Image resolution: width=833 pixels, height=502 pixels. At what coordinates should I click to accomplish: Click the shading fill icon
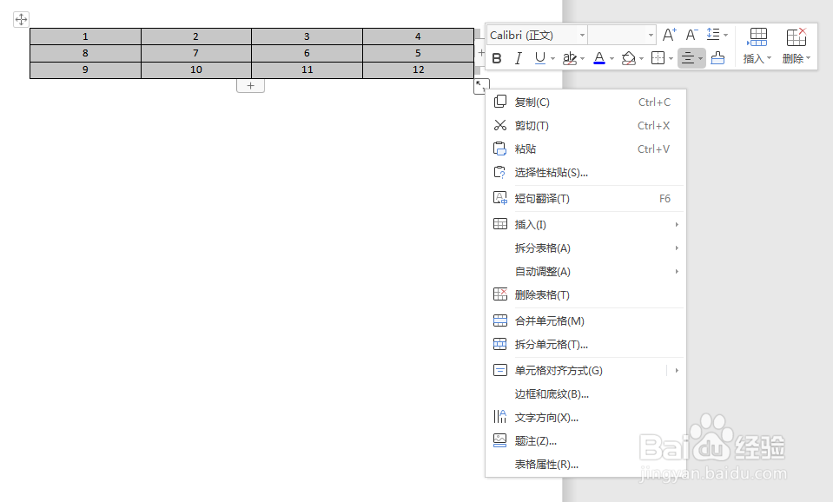[630, 58]
